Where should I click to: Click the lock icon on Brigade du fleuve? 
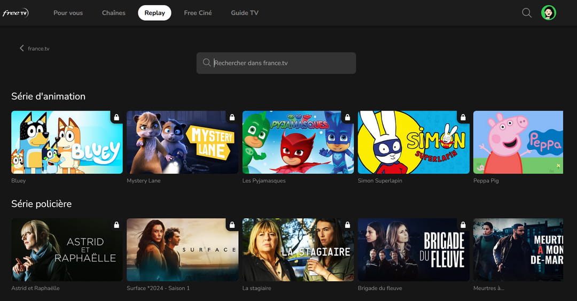[463, 225]
